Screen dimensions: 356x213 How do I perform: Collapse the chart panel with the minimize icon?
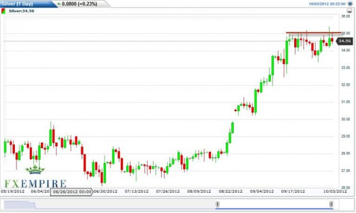coord(349,10)
